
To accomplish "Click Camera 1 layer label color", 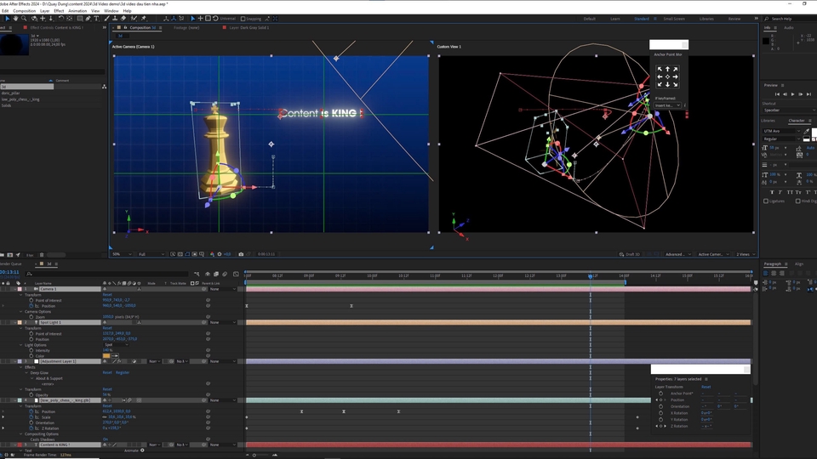I will click(x=20, y=289).
